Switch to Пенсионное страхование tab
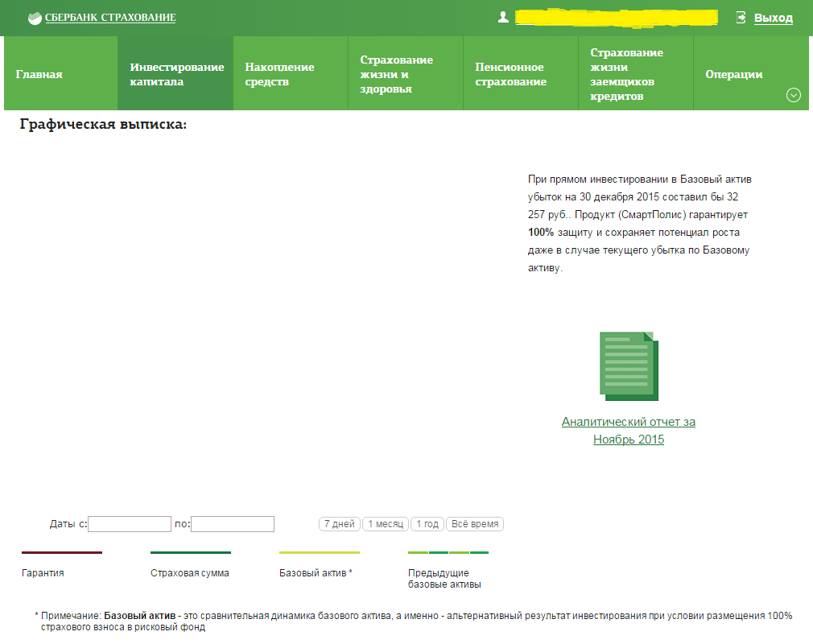This screenshot has height=644, width=813. pyautogui.click(x=521, y=73)
